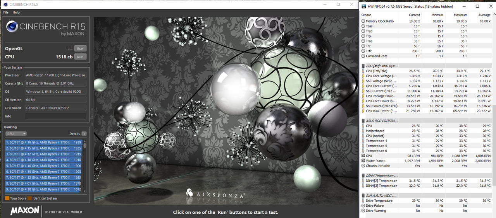Viewport: 496px width, 218px height.
Task: Click the Sensor column header in HWiNFO
Action: 366,15
